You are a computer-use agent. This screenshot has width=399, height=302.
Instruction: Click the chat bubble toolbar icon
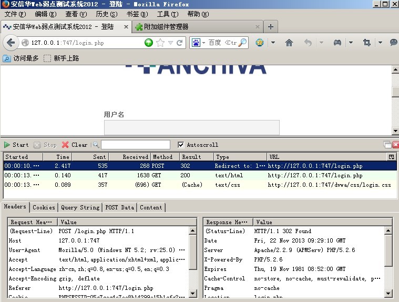click(x=393, y=43)
